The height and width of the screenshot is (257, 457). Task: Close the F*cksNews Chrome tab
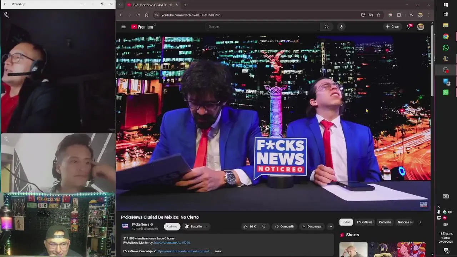[176, 5]
